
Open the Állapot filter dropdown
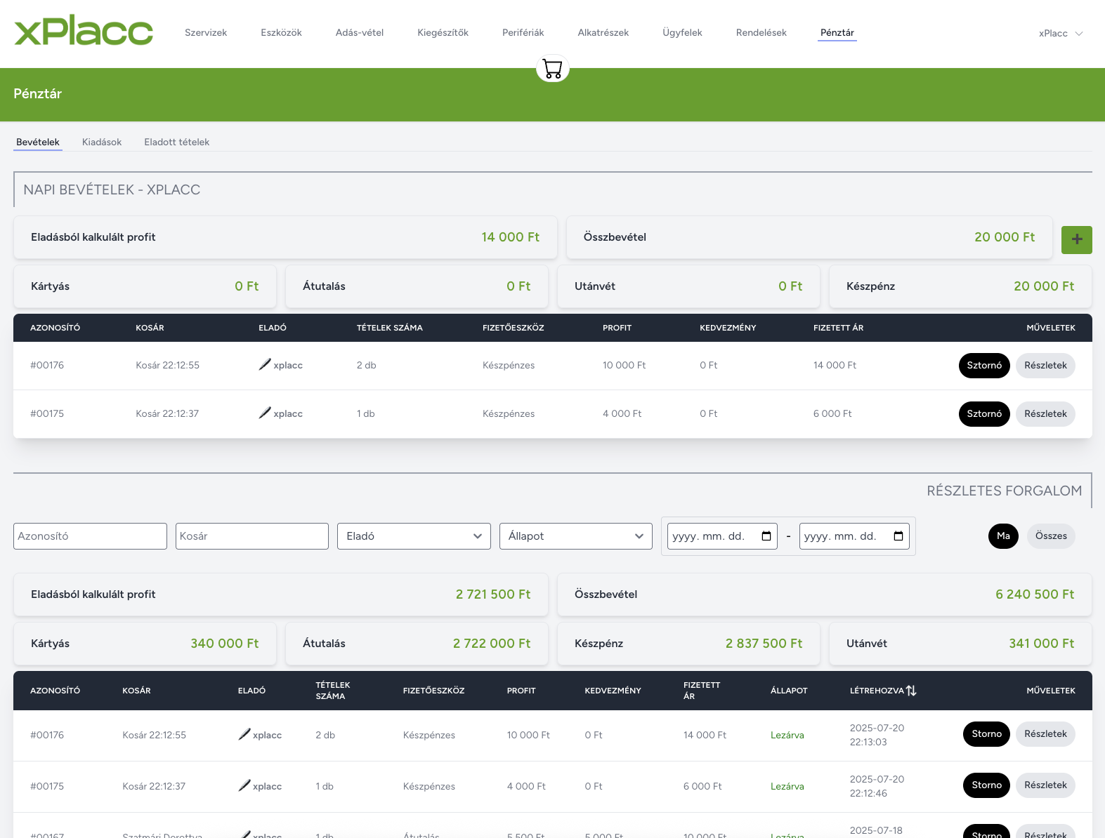pos(576,536)
